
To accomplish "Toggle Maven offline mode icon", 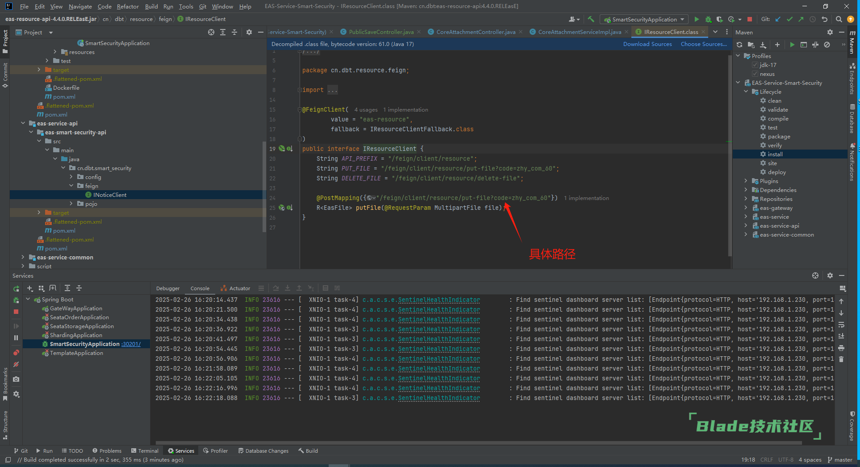I will [815, 45].
